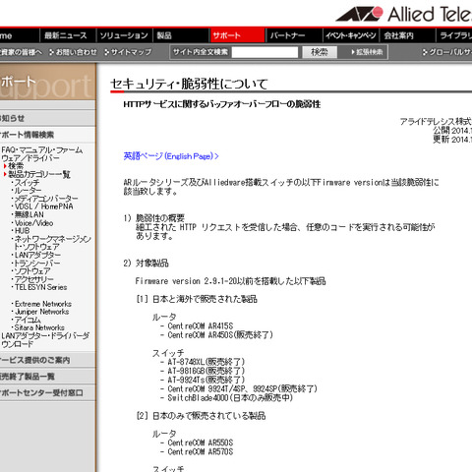This screenshot has width=472, height=472.
Task: Open 拡張検索 advanced search
Action: (367, 52)
